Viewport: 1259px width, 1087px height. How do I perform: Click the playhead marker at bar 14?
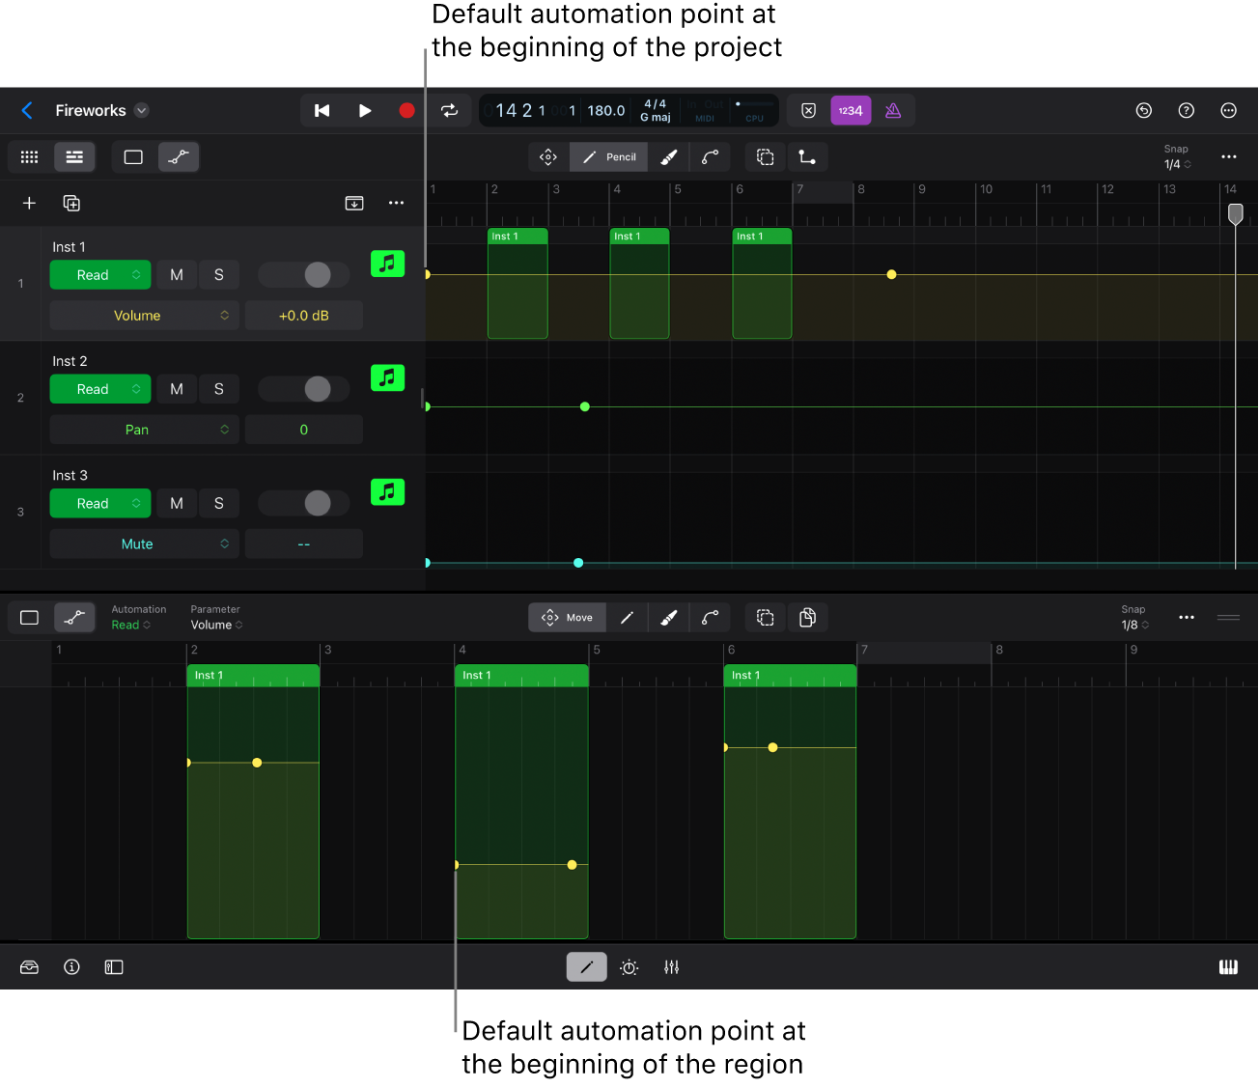coord(1235,213)
